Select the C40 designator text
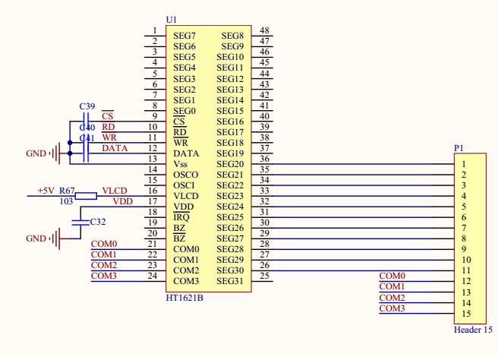The width and height of the screenshot is (498, 357). [87, 128]
